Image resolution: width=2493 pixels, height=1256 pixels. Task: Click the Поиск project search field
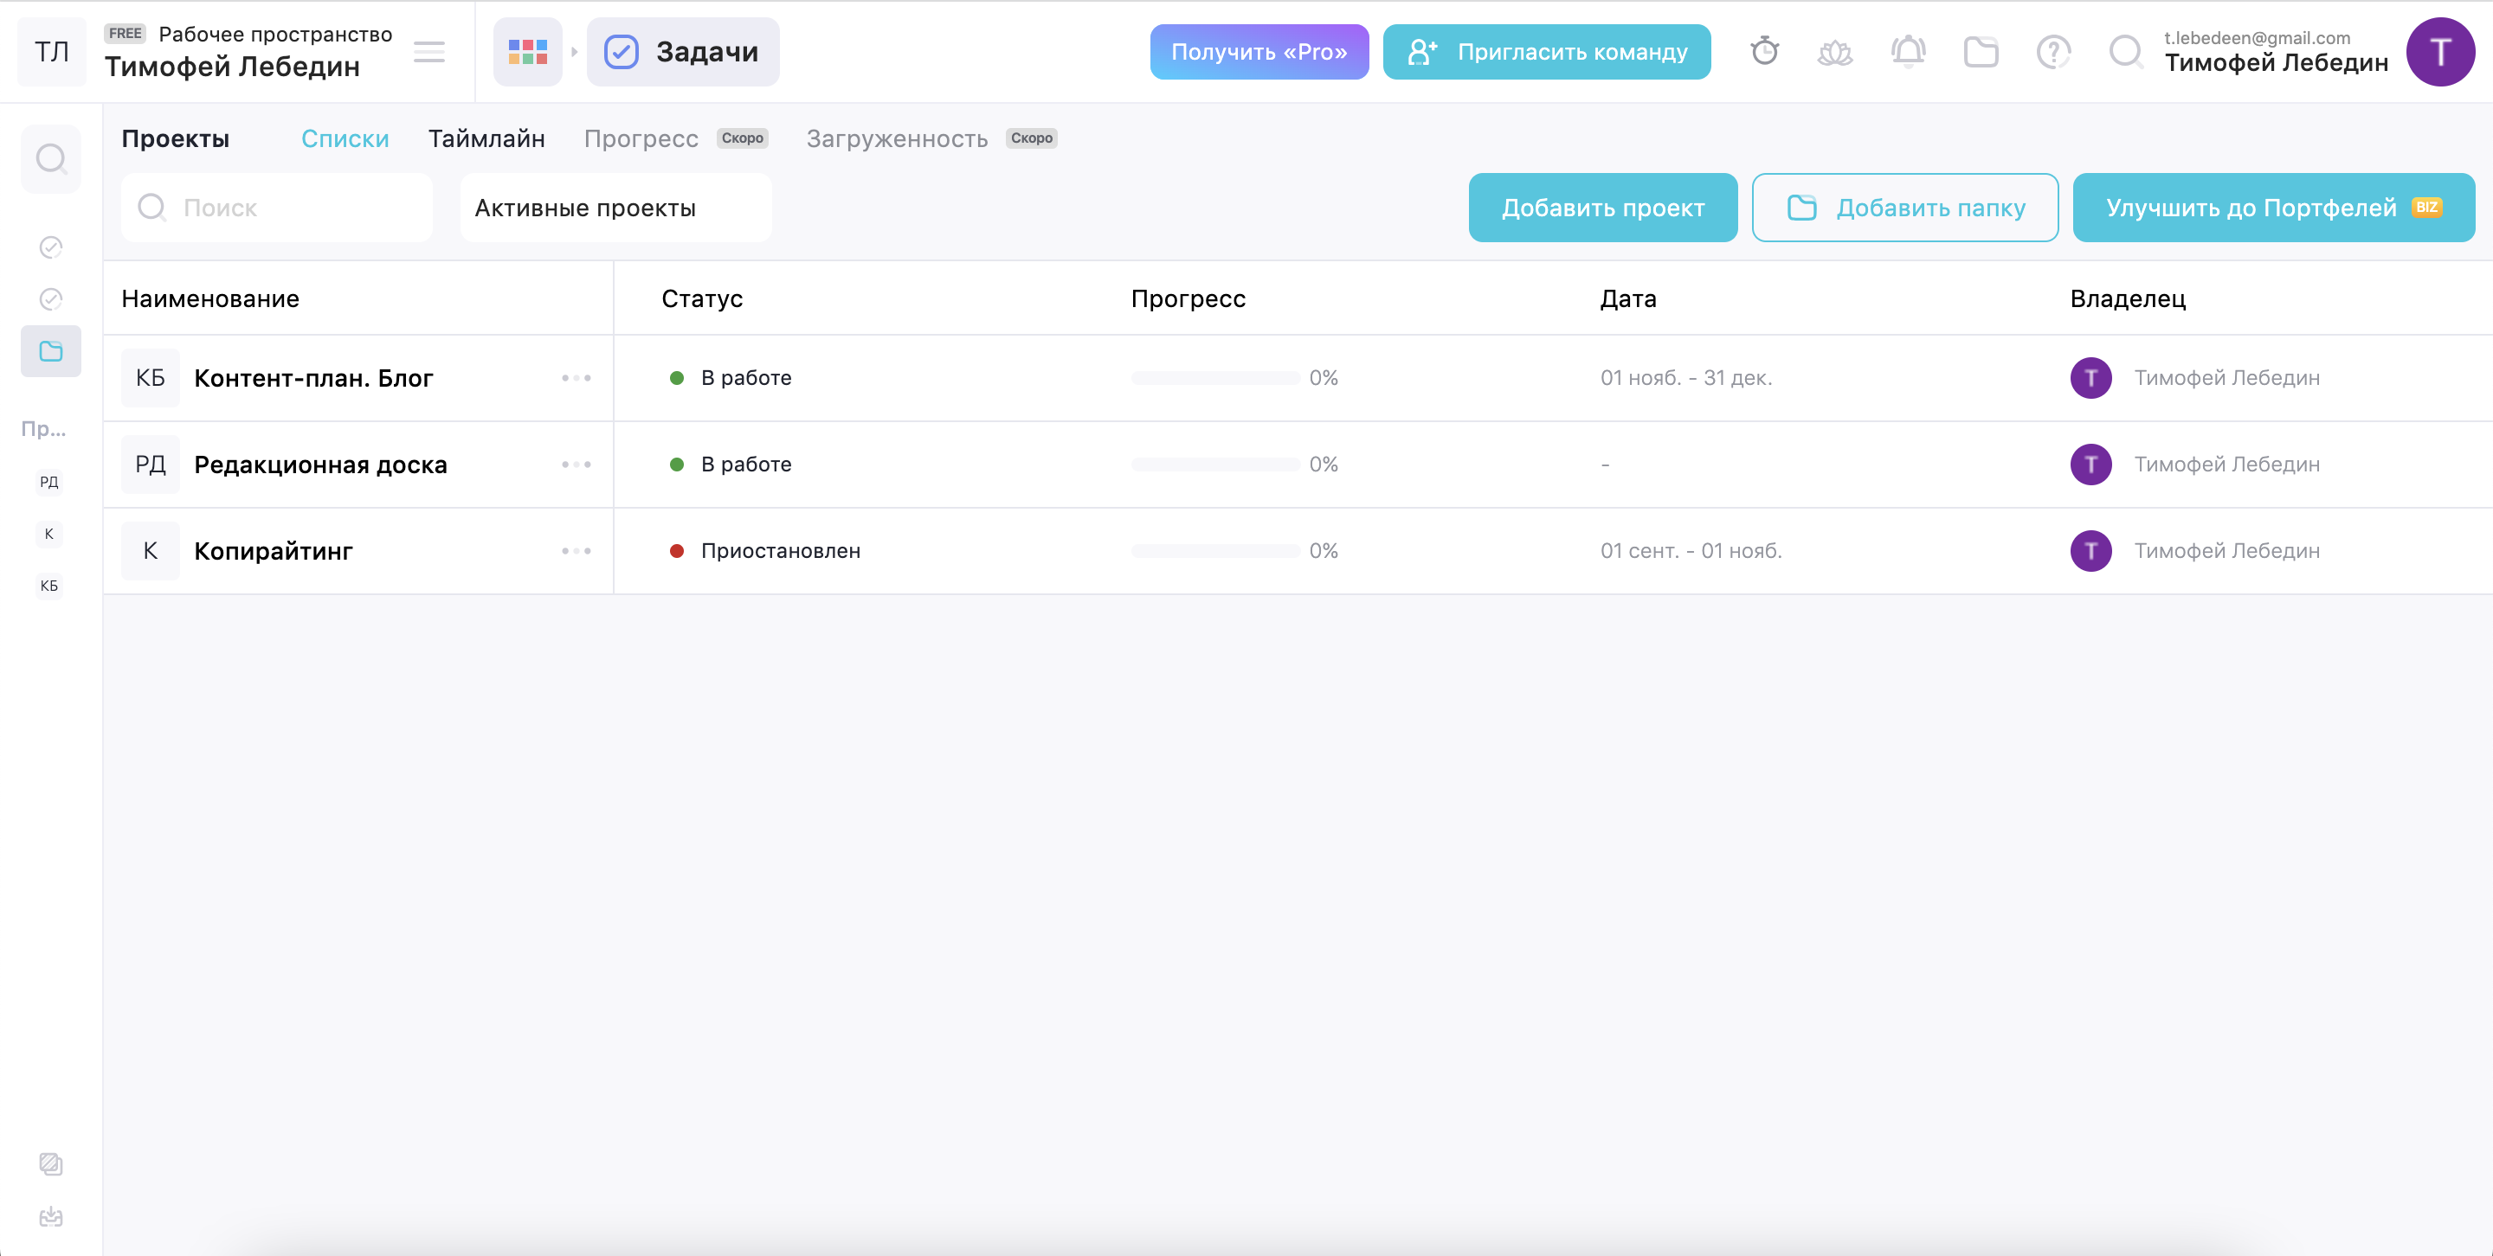point(290,208)
